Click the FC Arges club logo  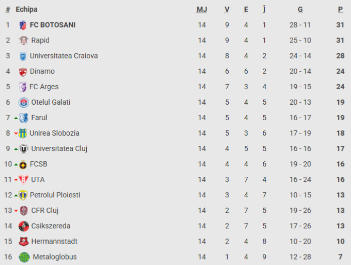[23, 87]
